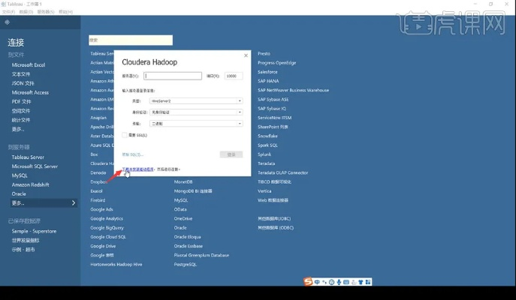This screenshot has height=300, width=516.
Task: Click the 初始 SQL link
Action: 133,154
